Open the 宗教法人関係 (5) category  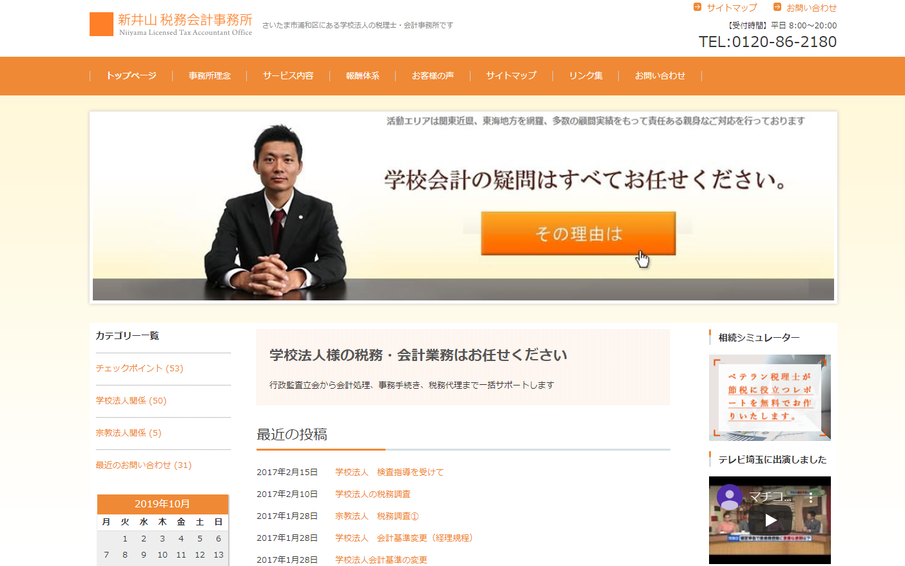(128, 433)
